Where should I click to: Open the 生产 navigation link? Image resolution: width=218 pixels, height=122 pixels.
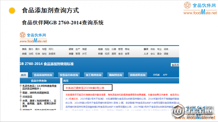click(x=78, y=49)
